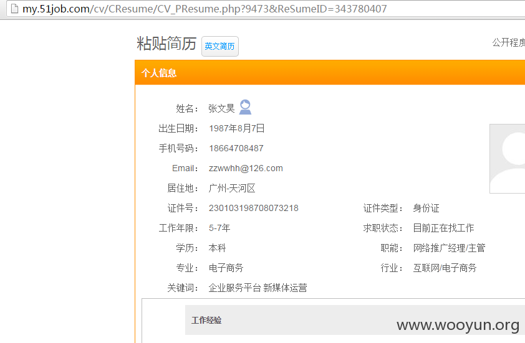The height and width of the screenshot is (343, 525).
Task: Click ID number 230103198708073218
Action: pos(254,209)
